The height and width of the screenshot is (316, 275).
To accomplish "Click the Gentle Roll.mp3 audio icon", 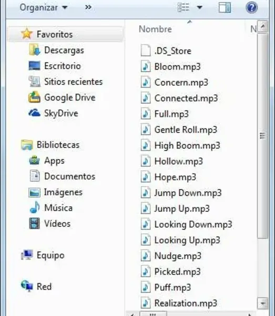I will tap(146, 130).
